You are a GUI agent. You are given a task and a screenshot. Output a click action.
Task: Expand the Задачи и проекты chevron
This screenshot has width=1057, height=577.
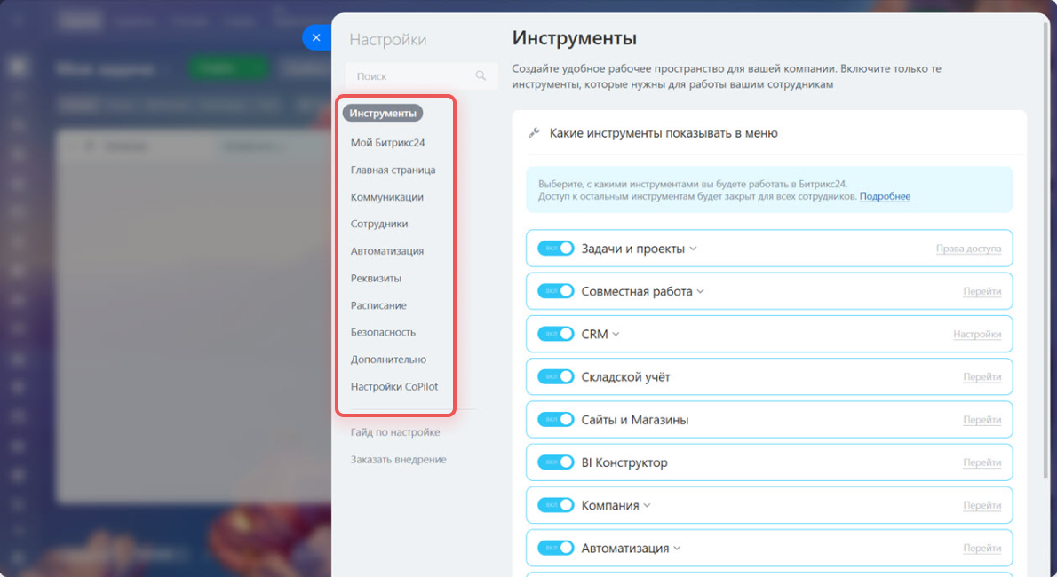pos(693,249)
